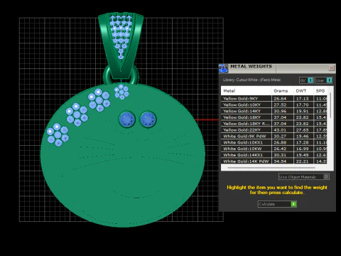341x256 pixels.
Task: Click the Library: Cutout White label
Action: (x=251, y=80)
